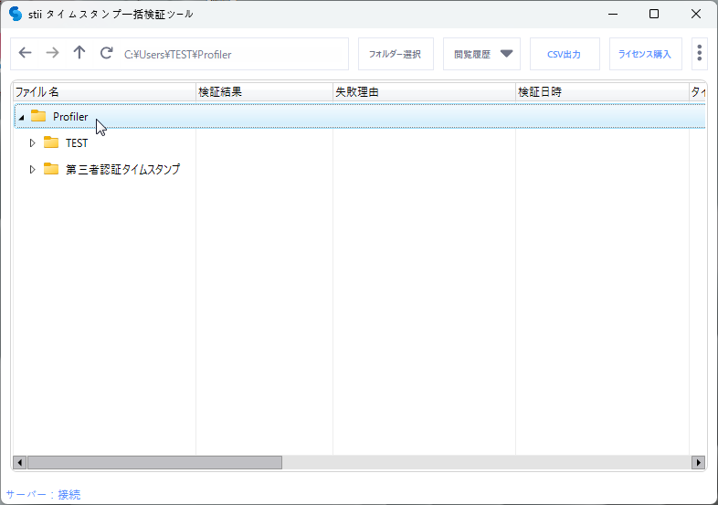The height and width of the screenshot is (505, 718).
Task: Click the horizontal scrollbar right arrow
Action: point(699,463)
